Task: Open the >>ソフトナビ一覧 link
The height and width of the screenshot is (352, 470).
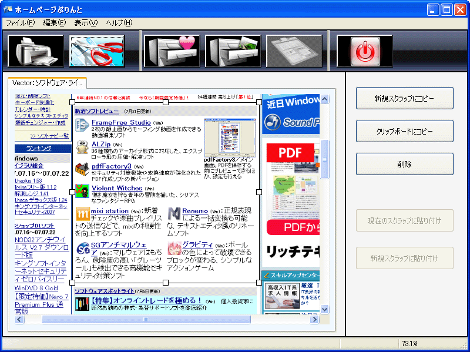Action: pyautogui.click(x=49, y=136)
